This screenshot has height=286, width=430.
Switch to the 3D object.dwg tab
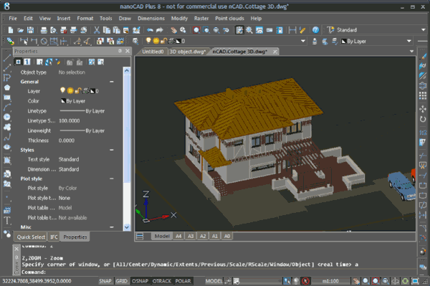(x=188, y=52)
